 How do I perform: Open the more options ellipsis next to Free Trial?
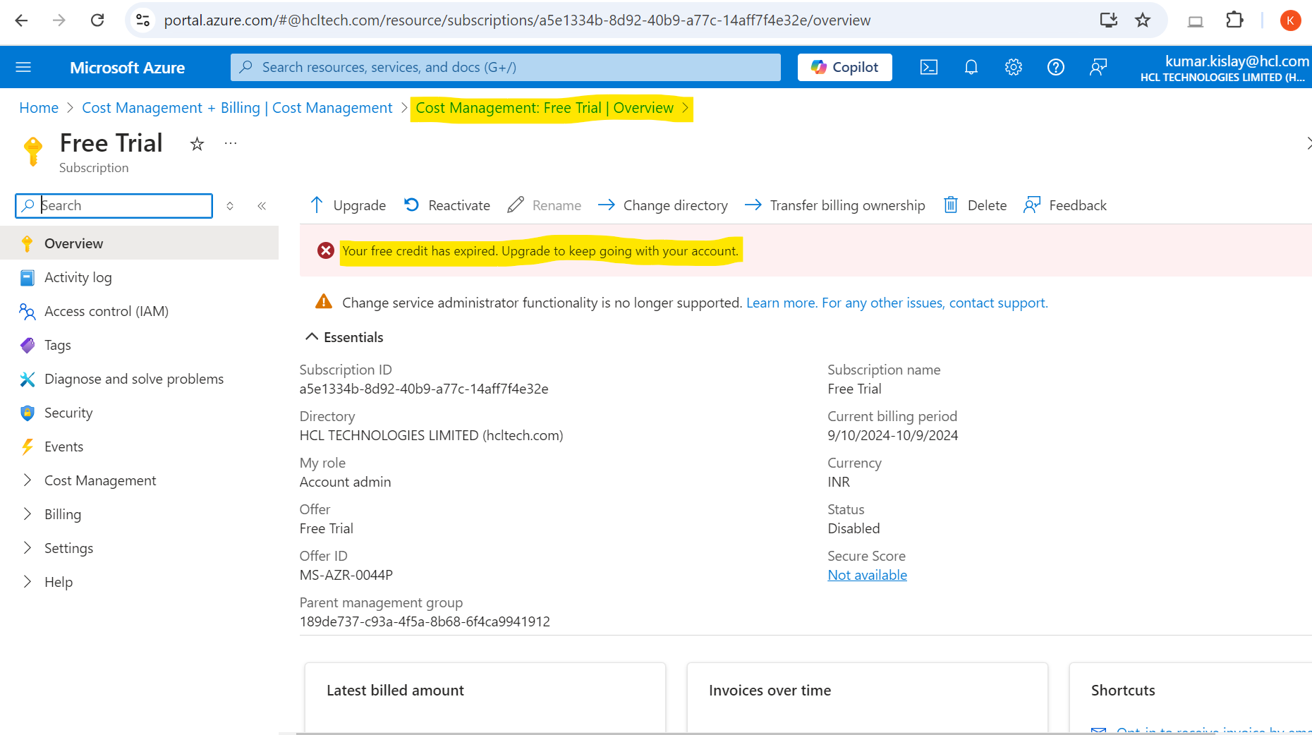231,143
